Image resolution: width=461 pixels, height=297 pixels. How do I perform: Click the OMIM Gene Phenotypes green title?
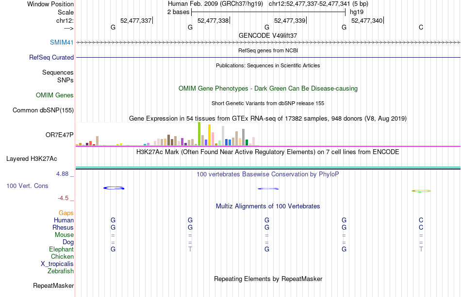coord(268,88)
